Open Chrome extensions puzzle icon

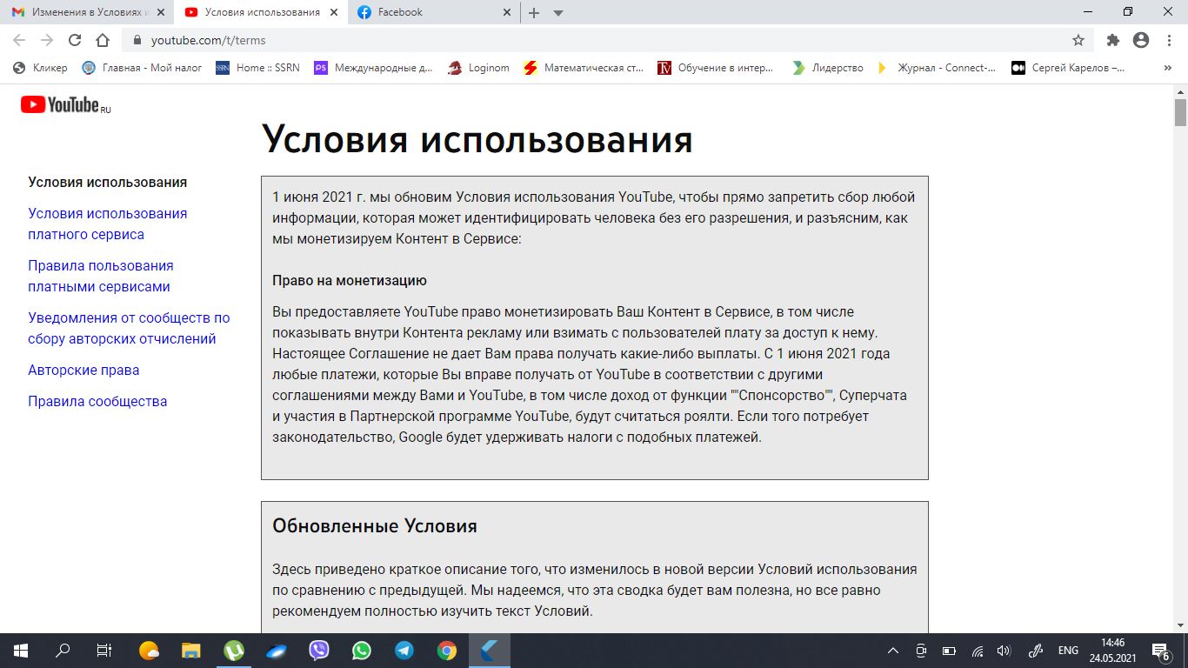tap(1112, 40)
